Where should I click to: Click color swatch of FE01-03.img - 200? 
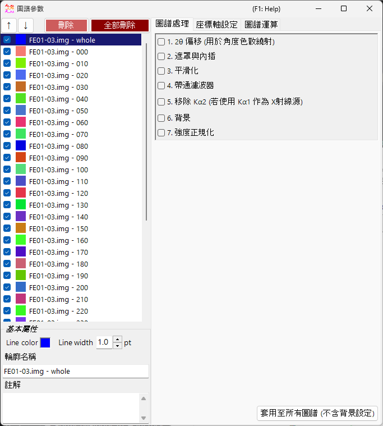point(21,287)
